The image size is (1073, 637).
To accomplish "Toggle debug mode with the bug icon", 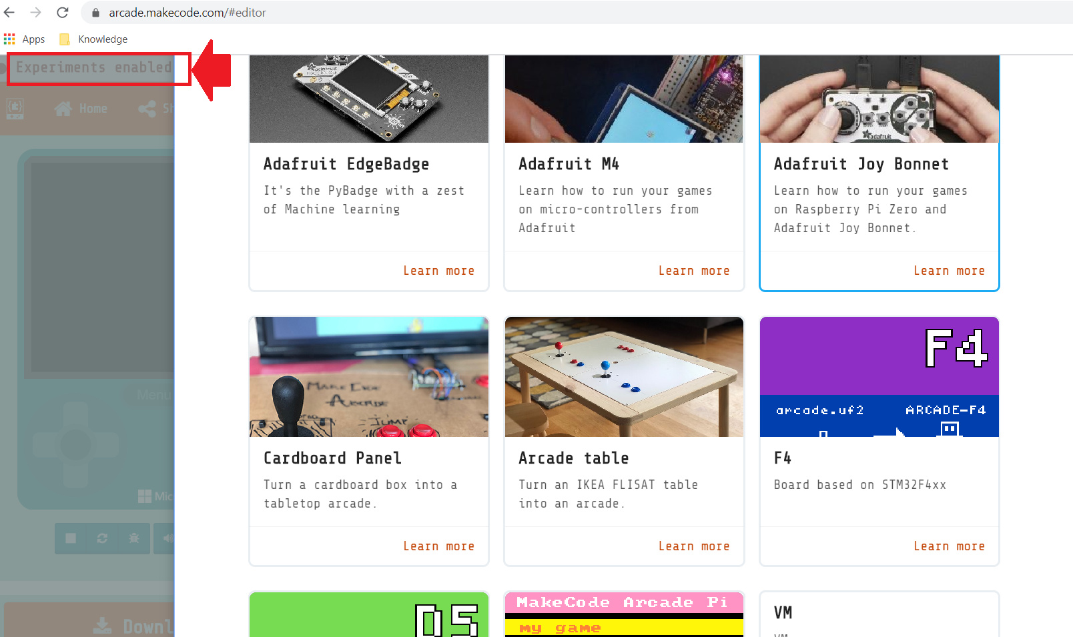I will coord(133,538).
